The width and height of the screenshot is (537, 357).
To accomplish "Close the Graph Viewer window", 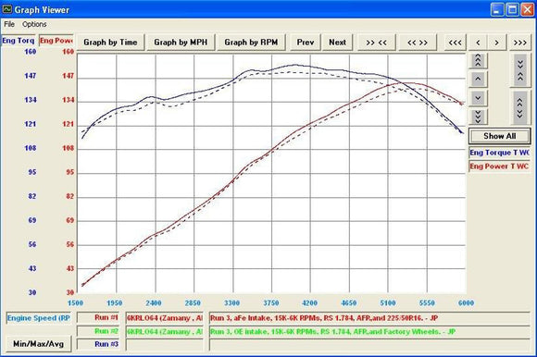I will (528, 9).
